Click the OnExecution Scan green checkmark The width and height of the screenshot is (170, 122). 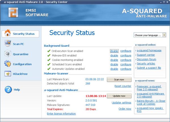tap(49, 51)
